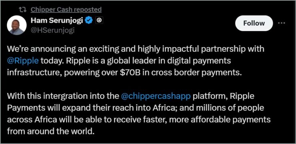296x144 pixels.
Task: Click the Ham Serunjogi display name
Action: click(57, 20)
